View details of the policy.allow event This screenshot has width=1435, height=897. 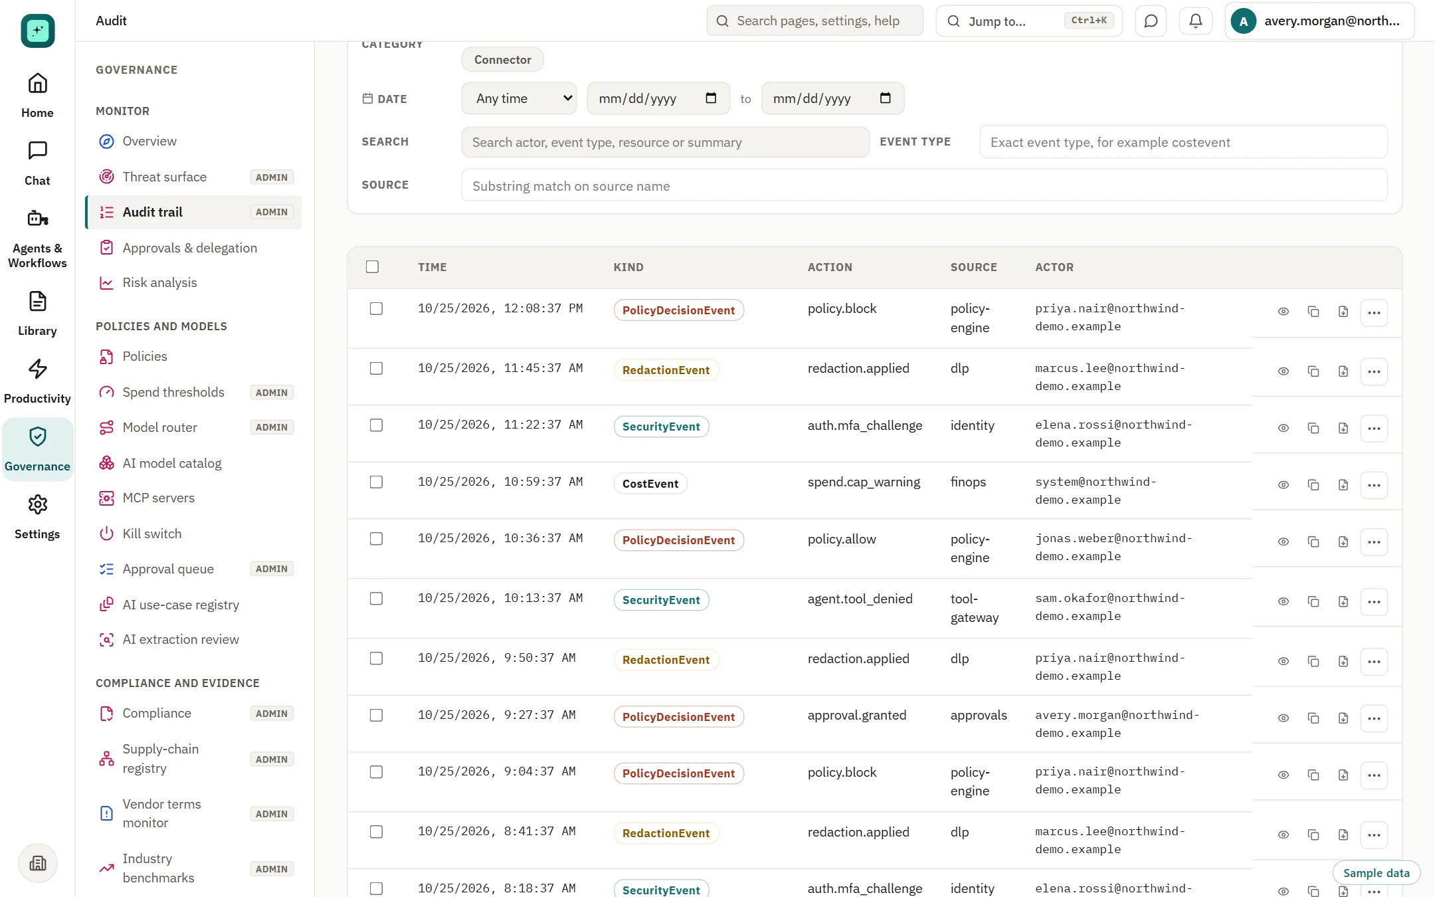point(1284,542)
